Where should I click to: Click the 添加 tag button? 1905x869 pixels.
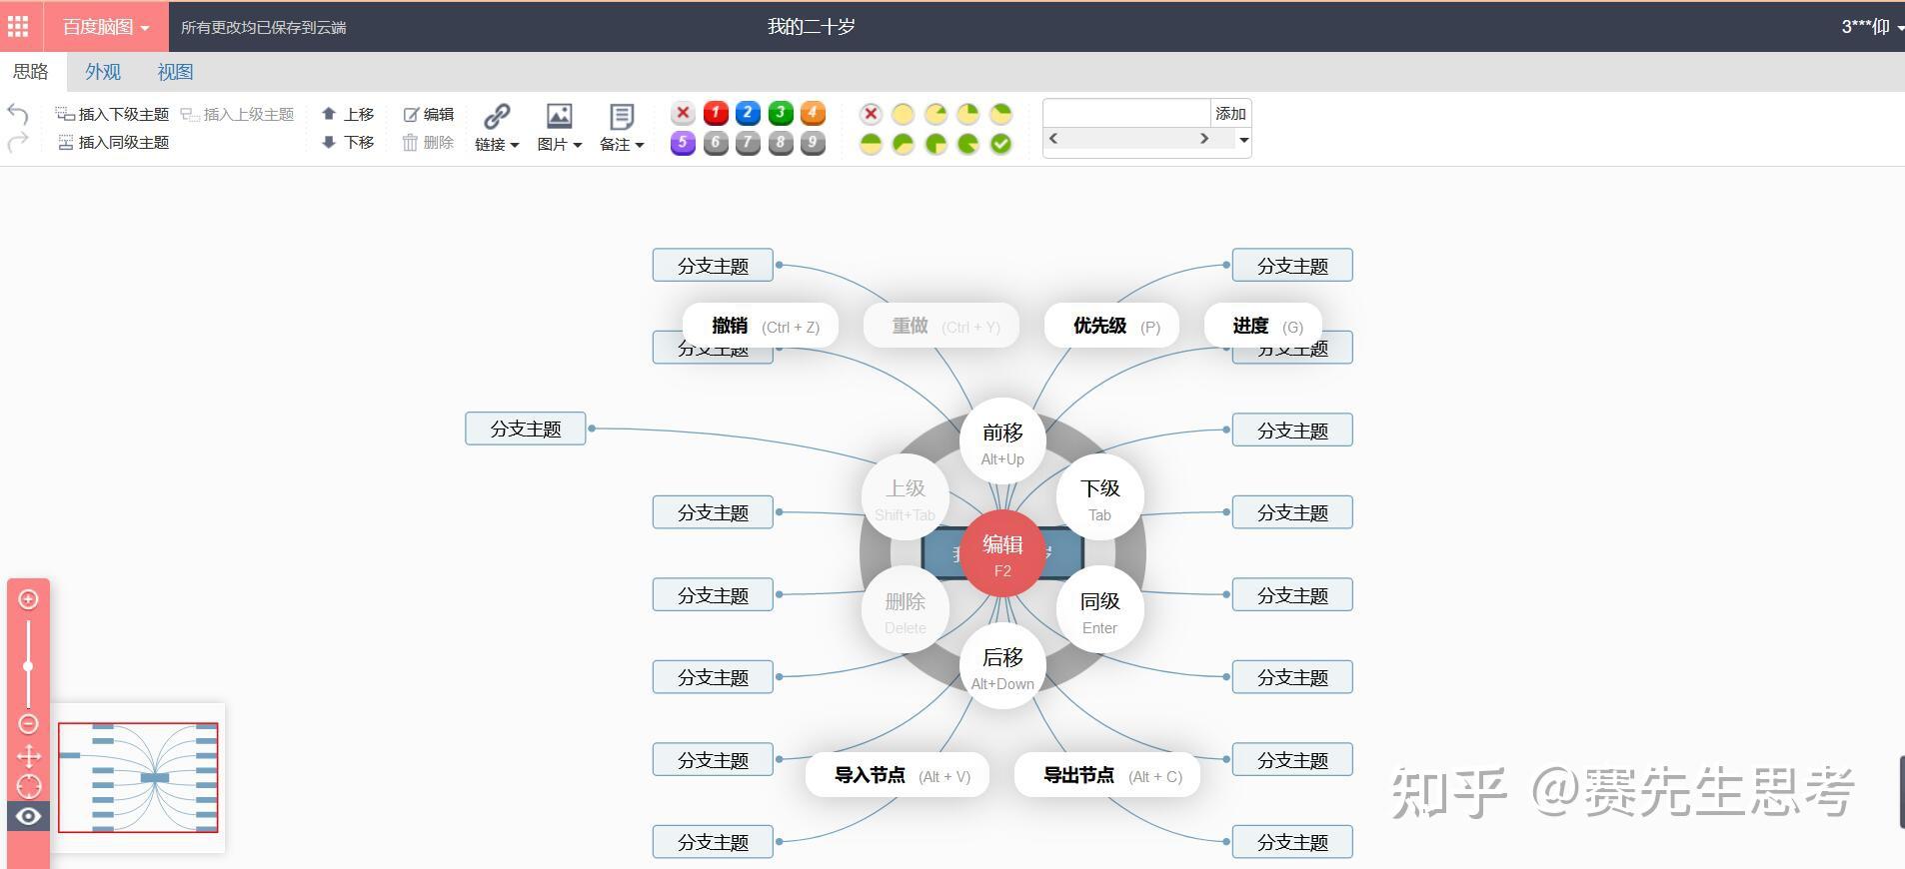point(1230,113)
